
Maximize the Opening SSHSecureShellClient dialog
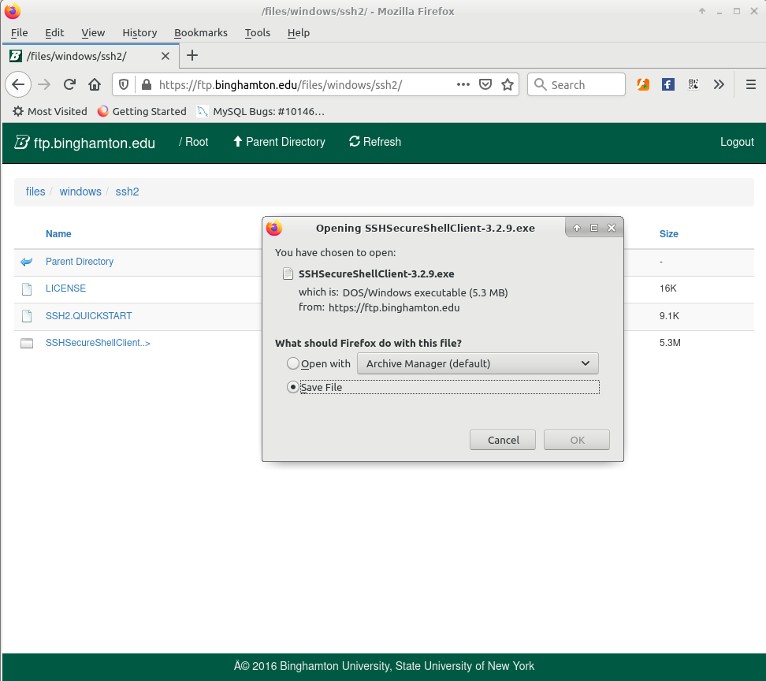[594, 228]
